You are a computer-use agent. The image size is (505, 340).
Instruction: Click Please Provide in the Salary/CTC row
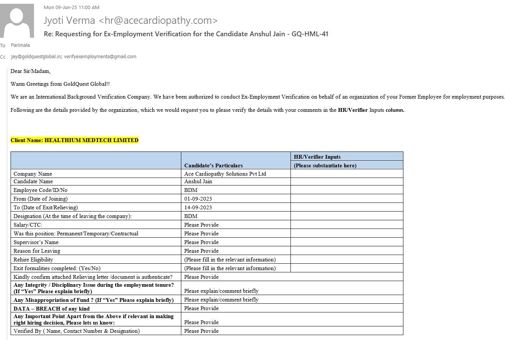(201, 225)
